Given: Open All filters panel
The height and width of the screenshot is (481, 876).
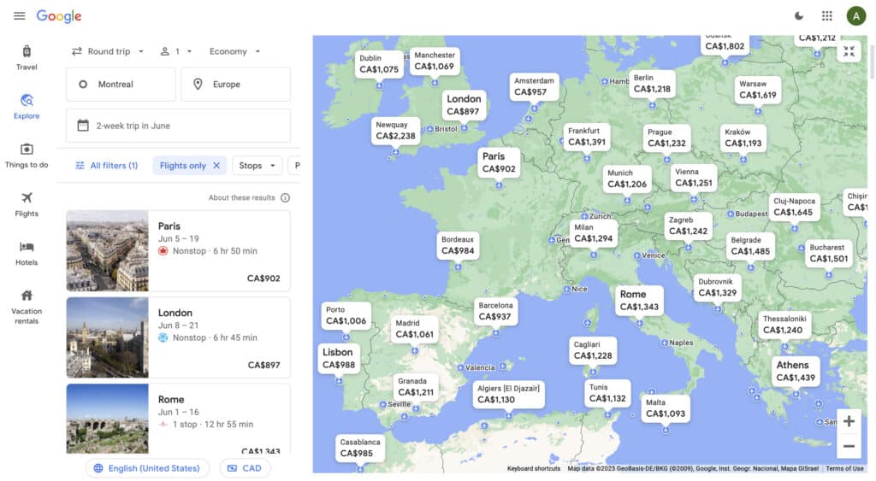Looking at the screenshot, I should click(x=106, y=166).
